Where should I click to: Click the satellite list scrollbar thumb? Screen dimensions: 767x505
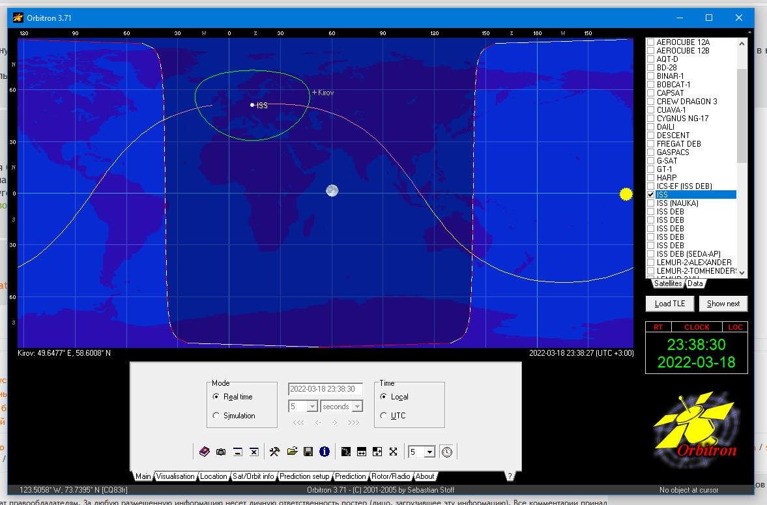tap(742, 115)
